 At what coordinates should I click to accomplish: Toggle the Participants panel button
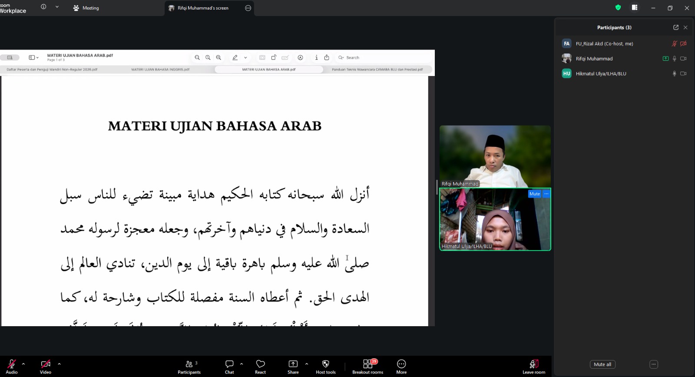click(189, 367)
